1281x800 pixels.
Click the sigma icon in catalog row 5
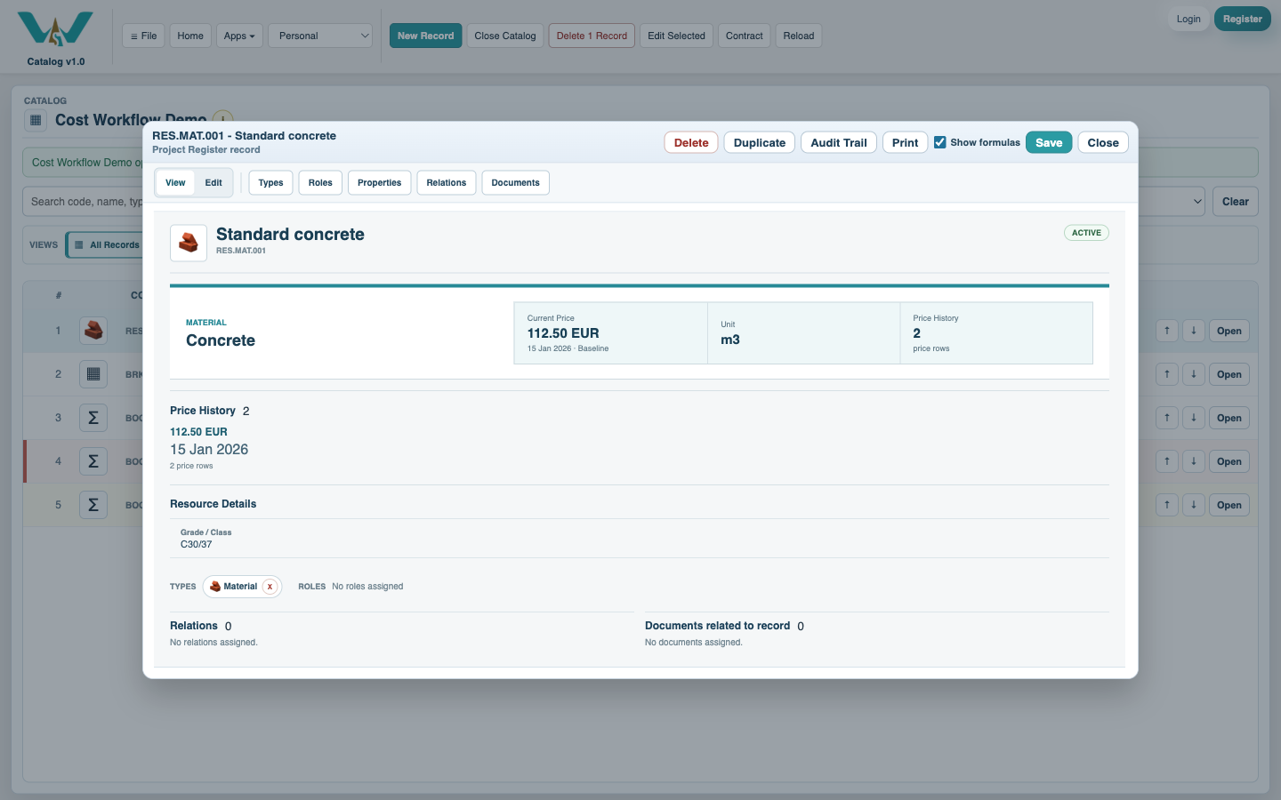tap(93, 505)
